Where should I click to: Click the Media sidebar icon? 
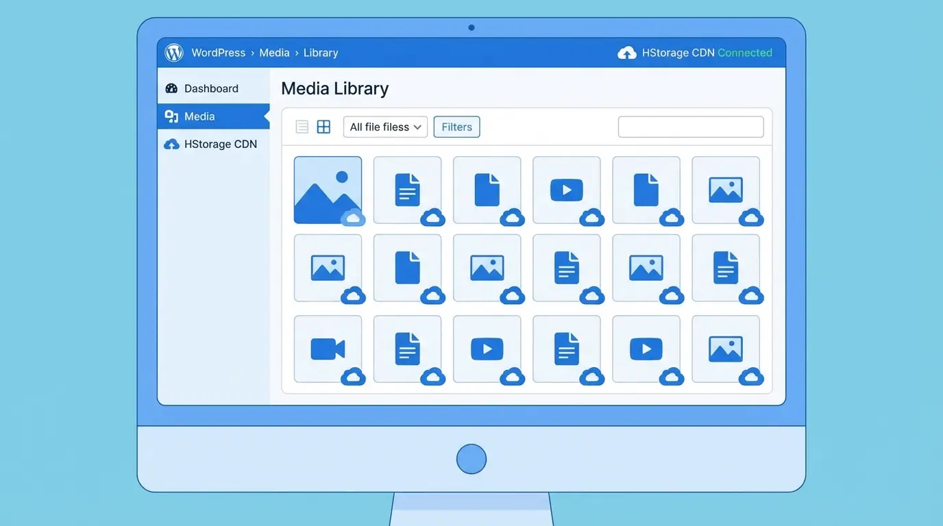[x=171, y=116]
